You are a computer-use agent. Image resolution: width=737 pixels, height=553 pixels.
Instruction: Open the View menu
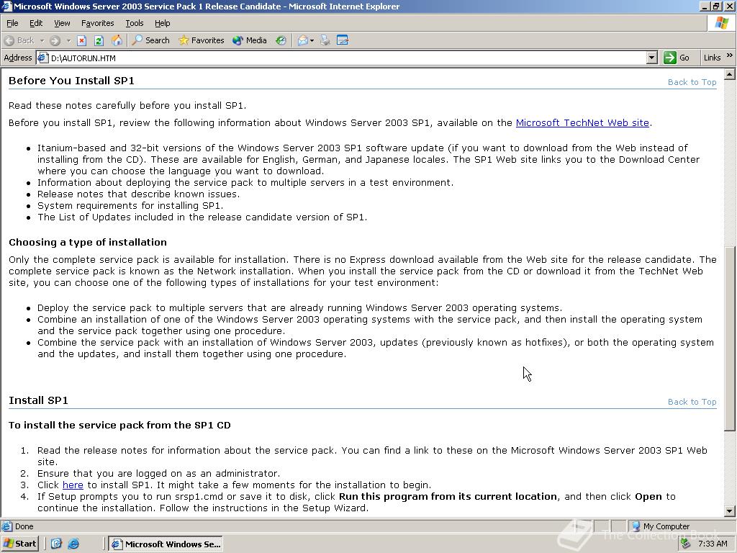[x=62, y=23]
